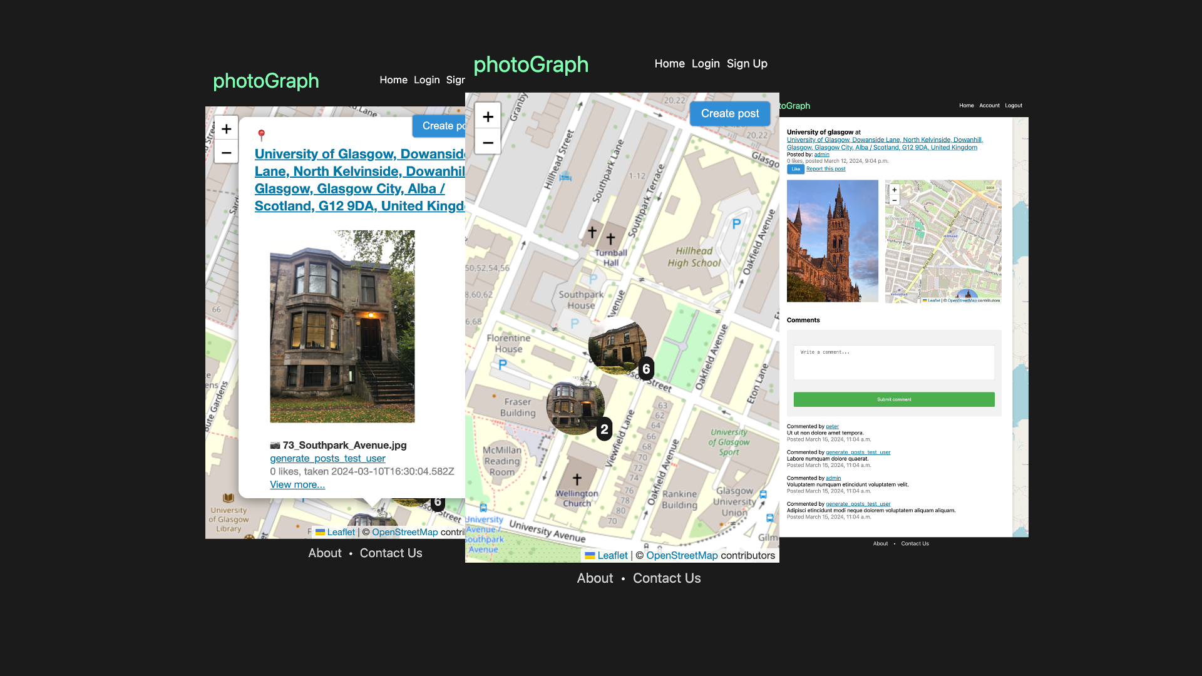This screenshot has height=676, width=1202.
Task: Click the University of Glasgow tower photo
Action: click(x=832, y=241)
